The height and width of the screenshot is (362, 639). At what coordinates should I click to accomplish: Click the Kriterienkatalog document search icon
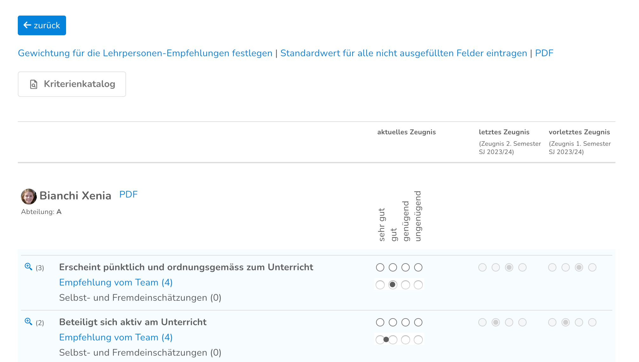point(33,84)
